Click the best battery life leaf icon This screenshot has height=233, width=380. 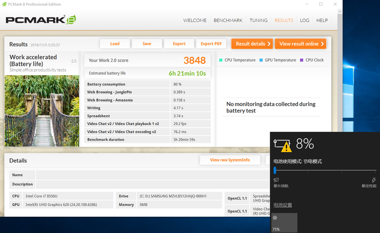276,180
